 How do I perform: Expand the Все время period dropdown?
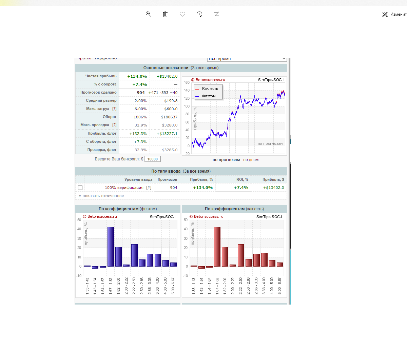coord(247,59)
